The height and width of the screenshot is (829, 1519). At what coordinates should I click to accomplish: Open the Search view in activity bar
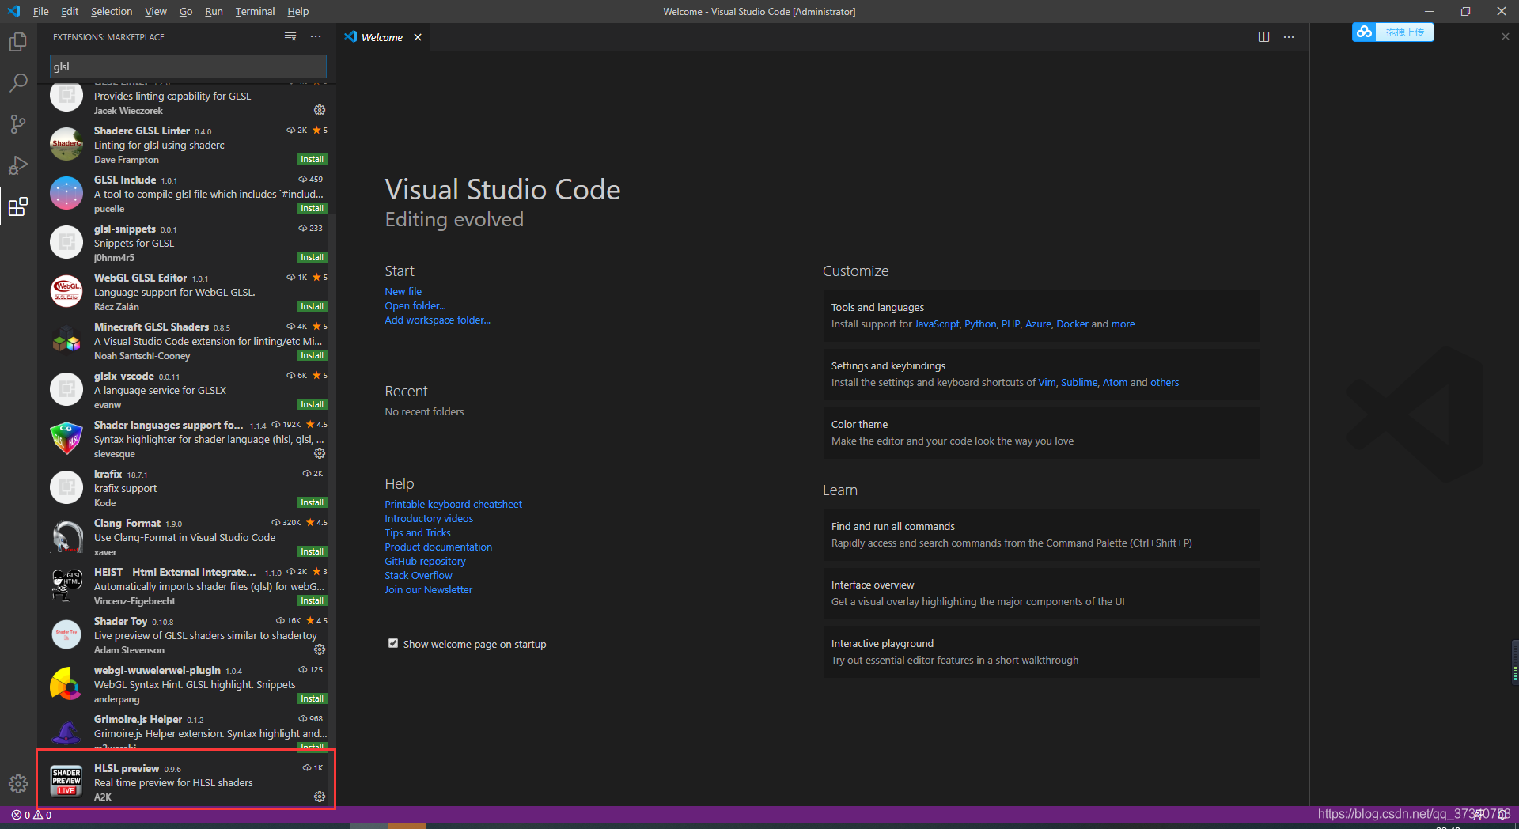17,83
